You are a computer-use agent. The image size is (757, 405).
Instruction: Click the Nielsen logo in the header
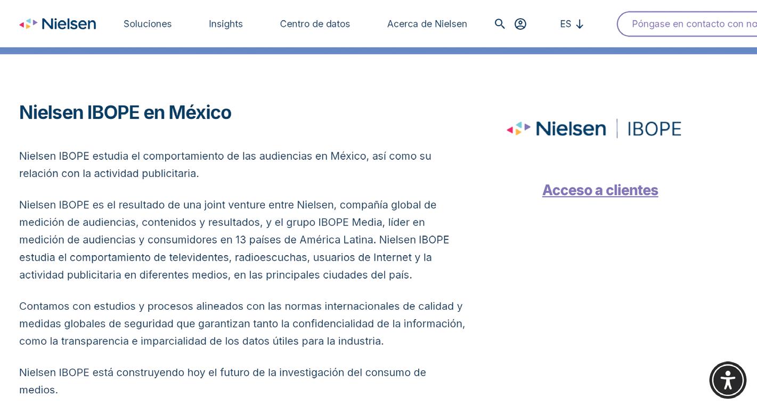click(58, 24)
